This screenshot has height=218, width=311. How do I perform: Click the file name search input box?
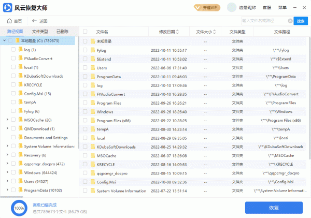coord(266,21)
